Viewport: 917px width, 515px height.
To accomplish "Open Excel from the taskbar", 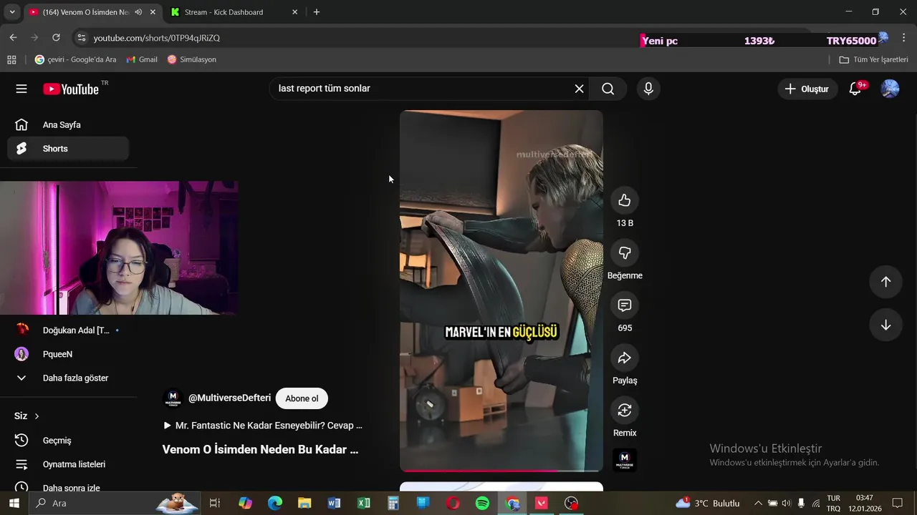I will point(363,503).
